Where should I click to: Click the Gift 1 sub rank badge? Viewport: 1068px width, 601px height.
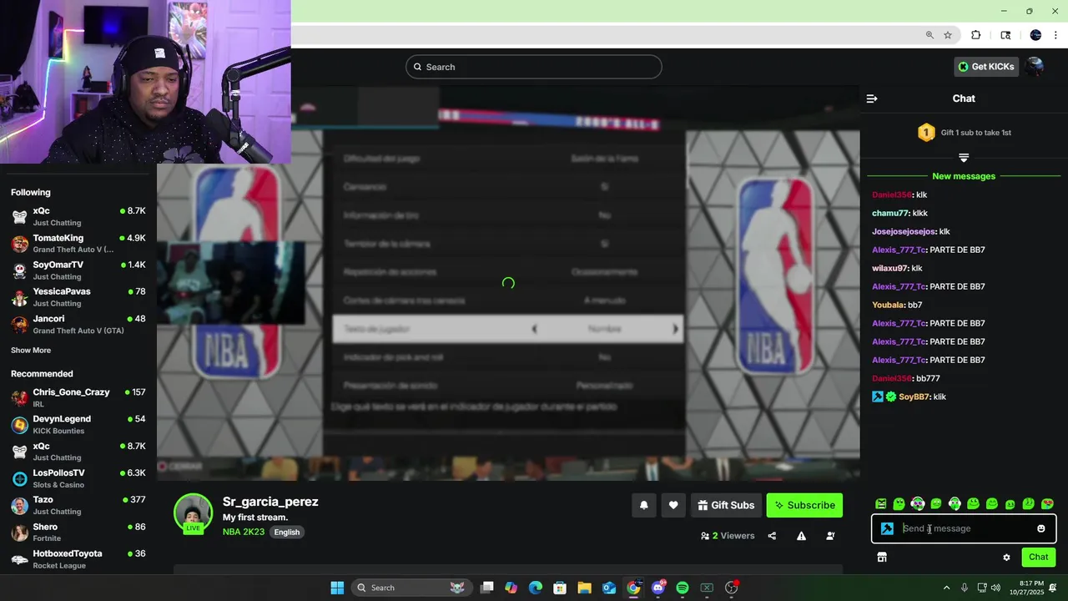925,132
